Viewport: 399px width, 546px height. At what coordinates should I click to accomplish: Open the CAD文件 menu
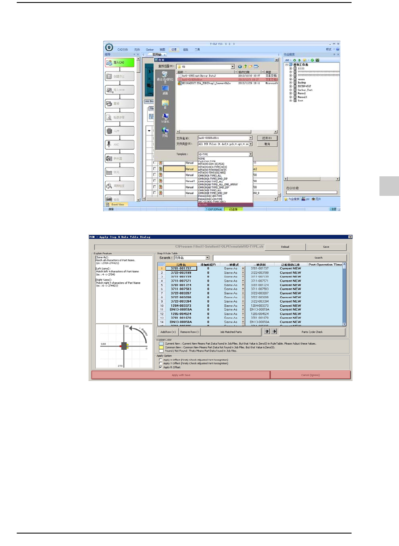(123, 49)
